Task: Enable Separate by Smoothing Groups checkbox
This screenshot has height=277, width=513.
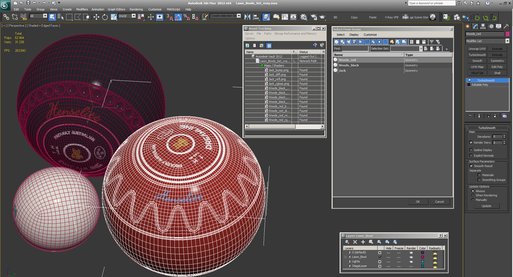Action: 479,180
